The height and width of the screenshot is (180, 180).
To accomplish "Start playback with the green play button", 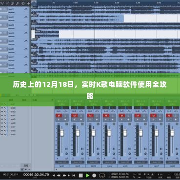I will [87, 176].
